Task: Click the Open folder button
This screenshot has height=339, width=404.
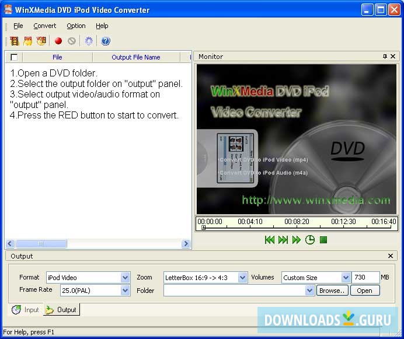Action: (x=365, y=291)
